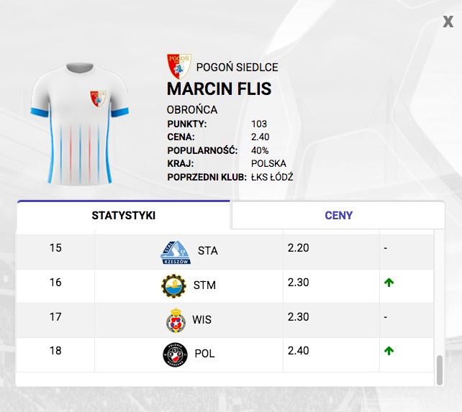The image size is (462, 412).
Task: Click the Stal Rzeszów team logo
Action: [x=176, y=252]
